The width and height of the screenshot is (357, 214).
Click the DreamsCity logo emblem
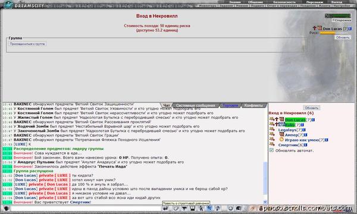click(8, 5)
